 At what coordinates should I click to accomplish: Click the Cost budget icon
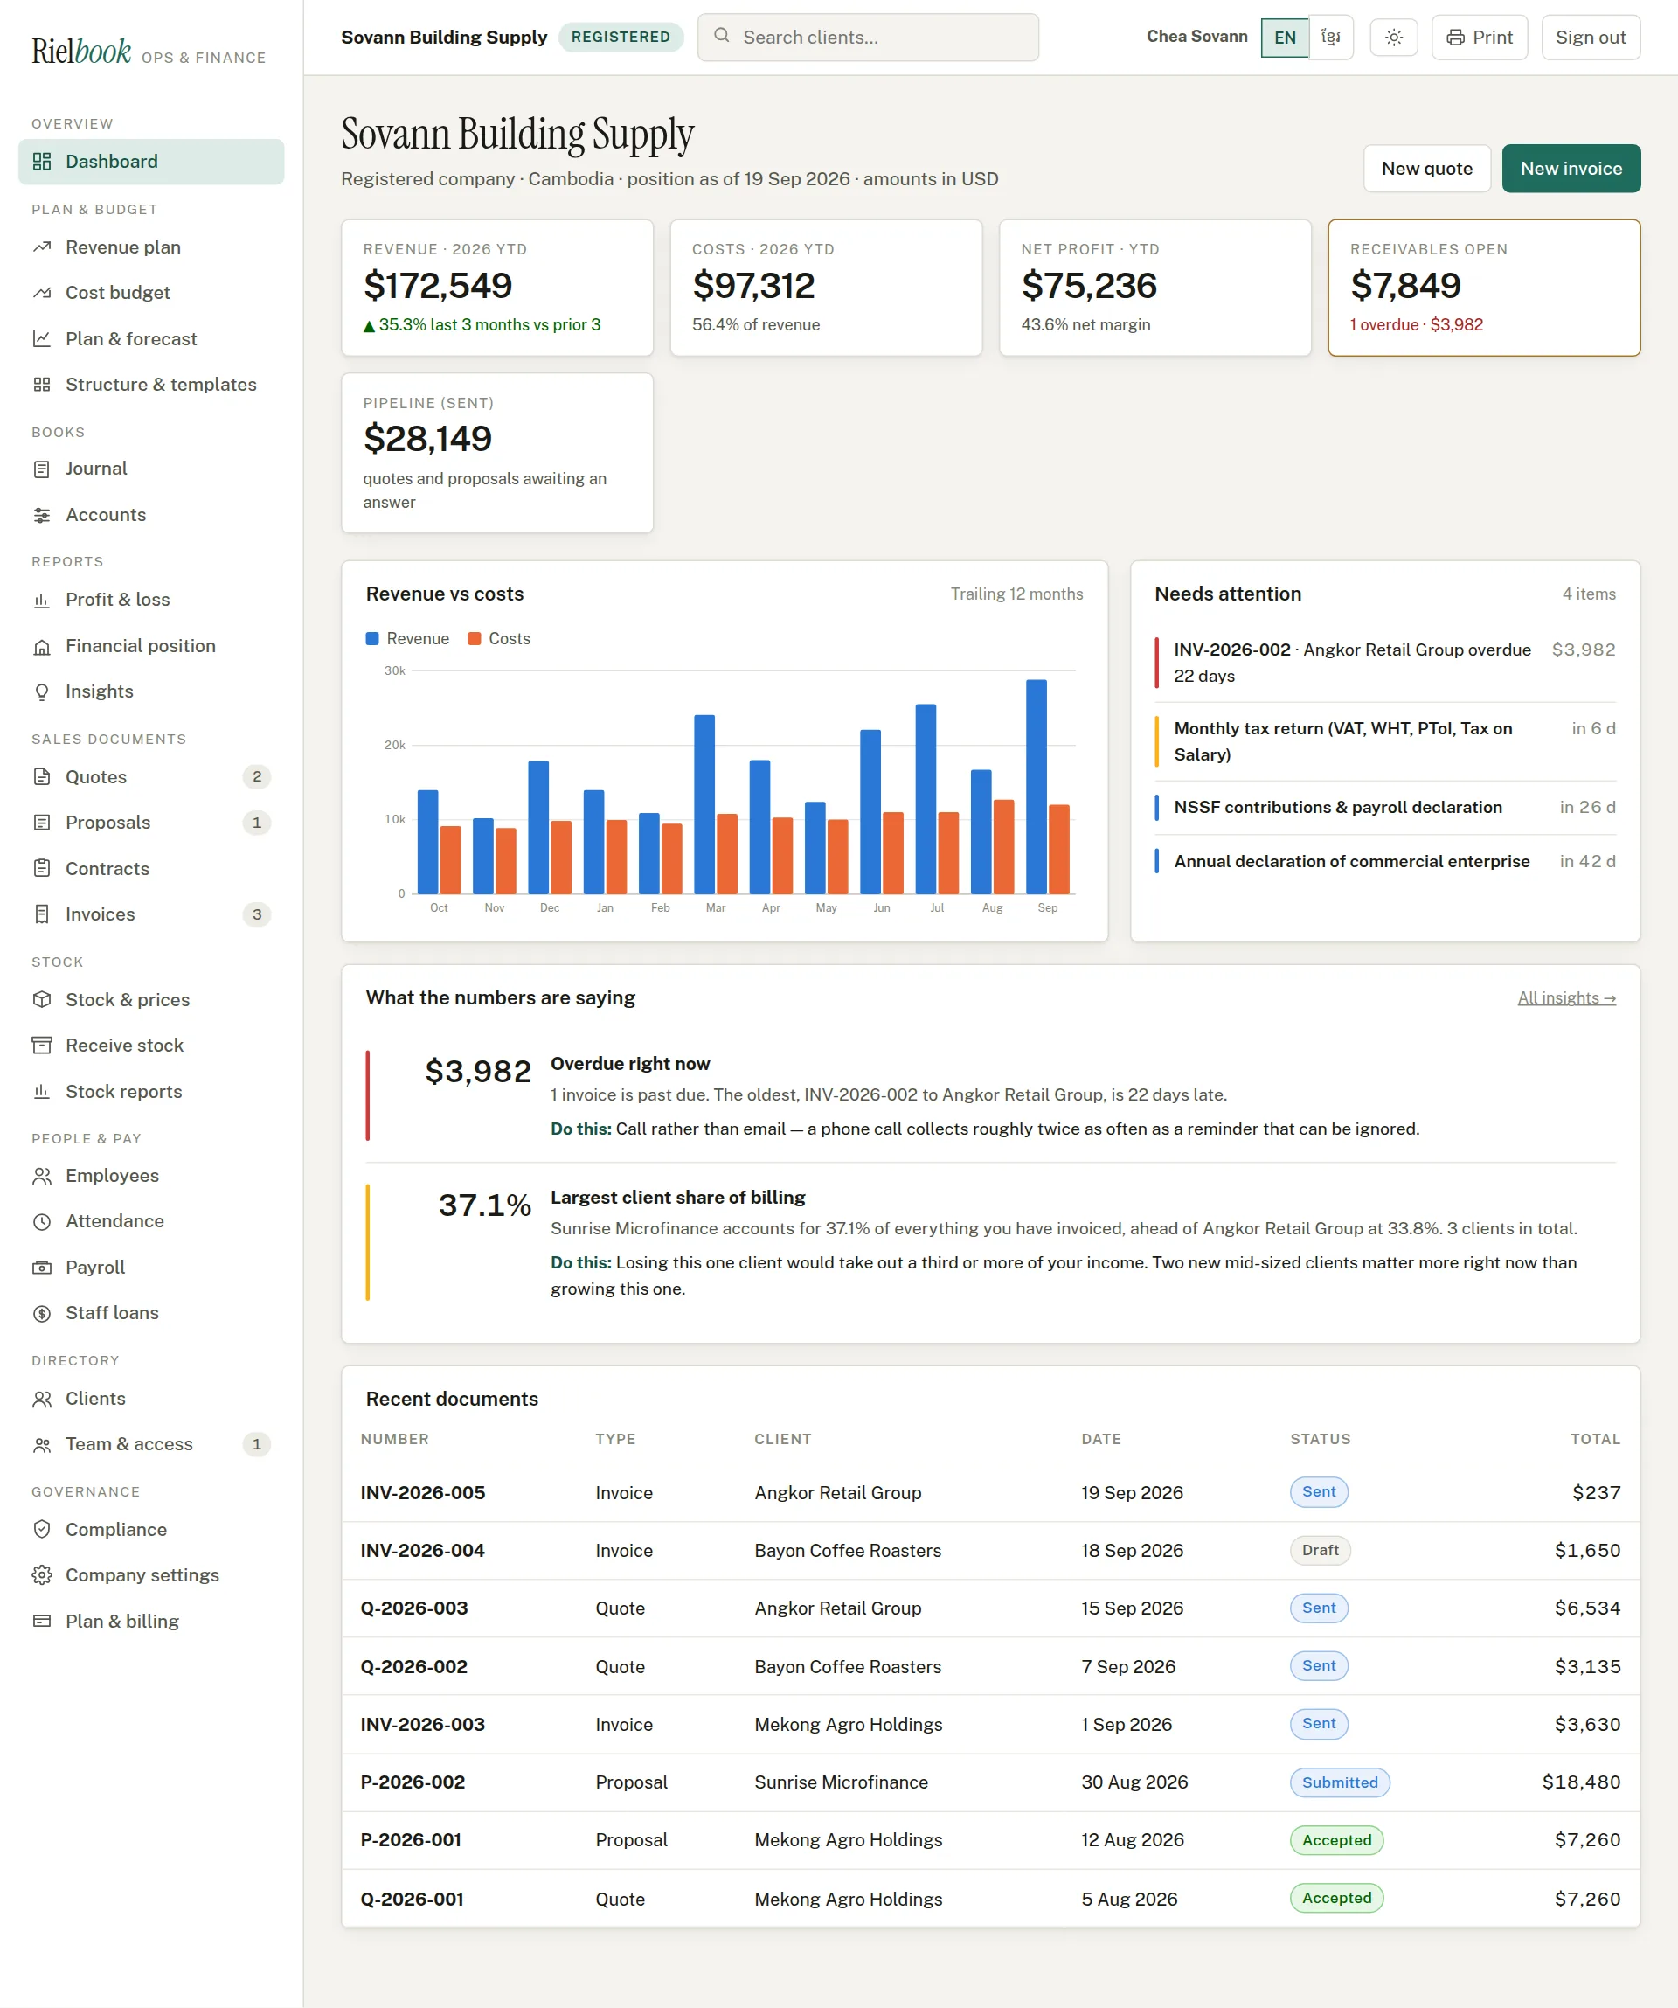[41, 293]
